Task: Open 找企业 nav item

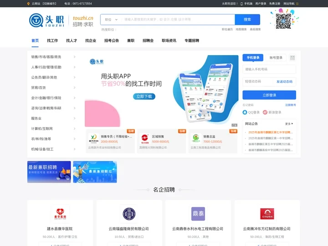Action: (91, 41)
